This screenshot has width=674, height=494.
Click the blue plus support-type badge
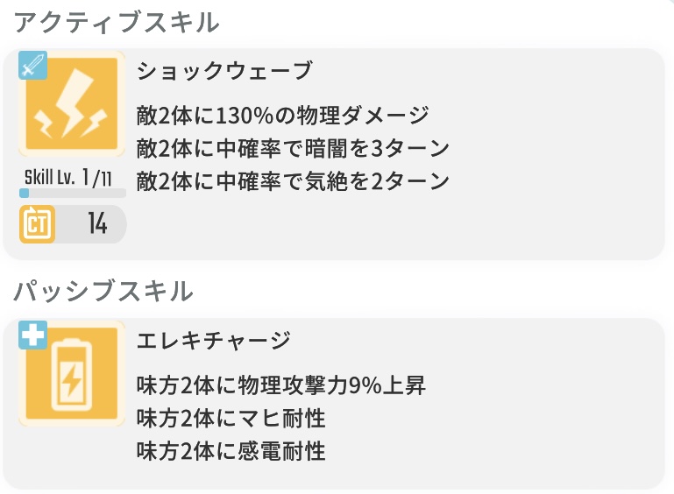32,335
